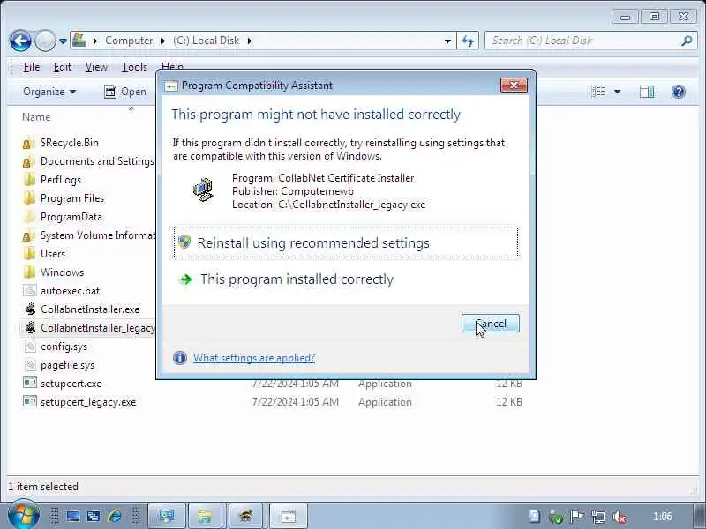The image size is (706, 529).
Task: Click the Forward navigation arrow in Explorer
Action: [x=45, y=41]
